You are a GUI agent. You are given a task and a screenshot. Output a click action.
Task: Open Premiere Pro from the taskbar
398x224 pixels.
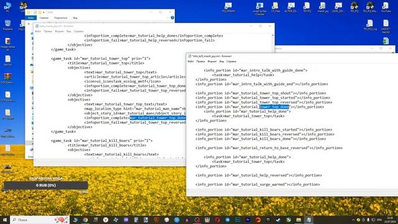click(x=248, y=220)
